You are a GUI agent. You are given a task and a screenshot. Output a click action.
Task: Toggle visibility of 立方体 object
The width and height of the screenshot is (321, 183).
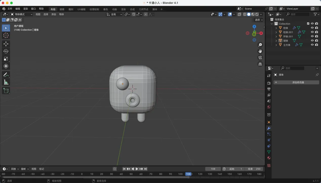pos(312,45)
